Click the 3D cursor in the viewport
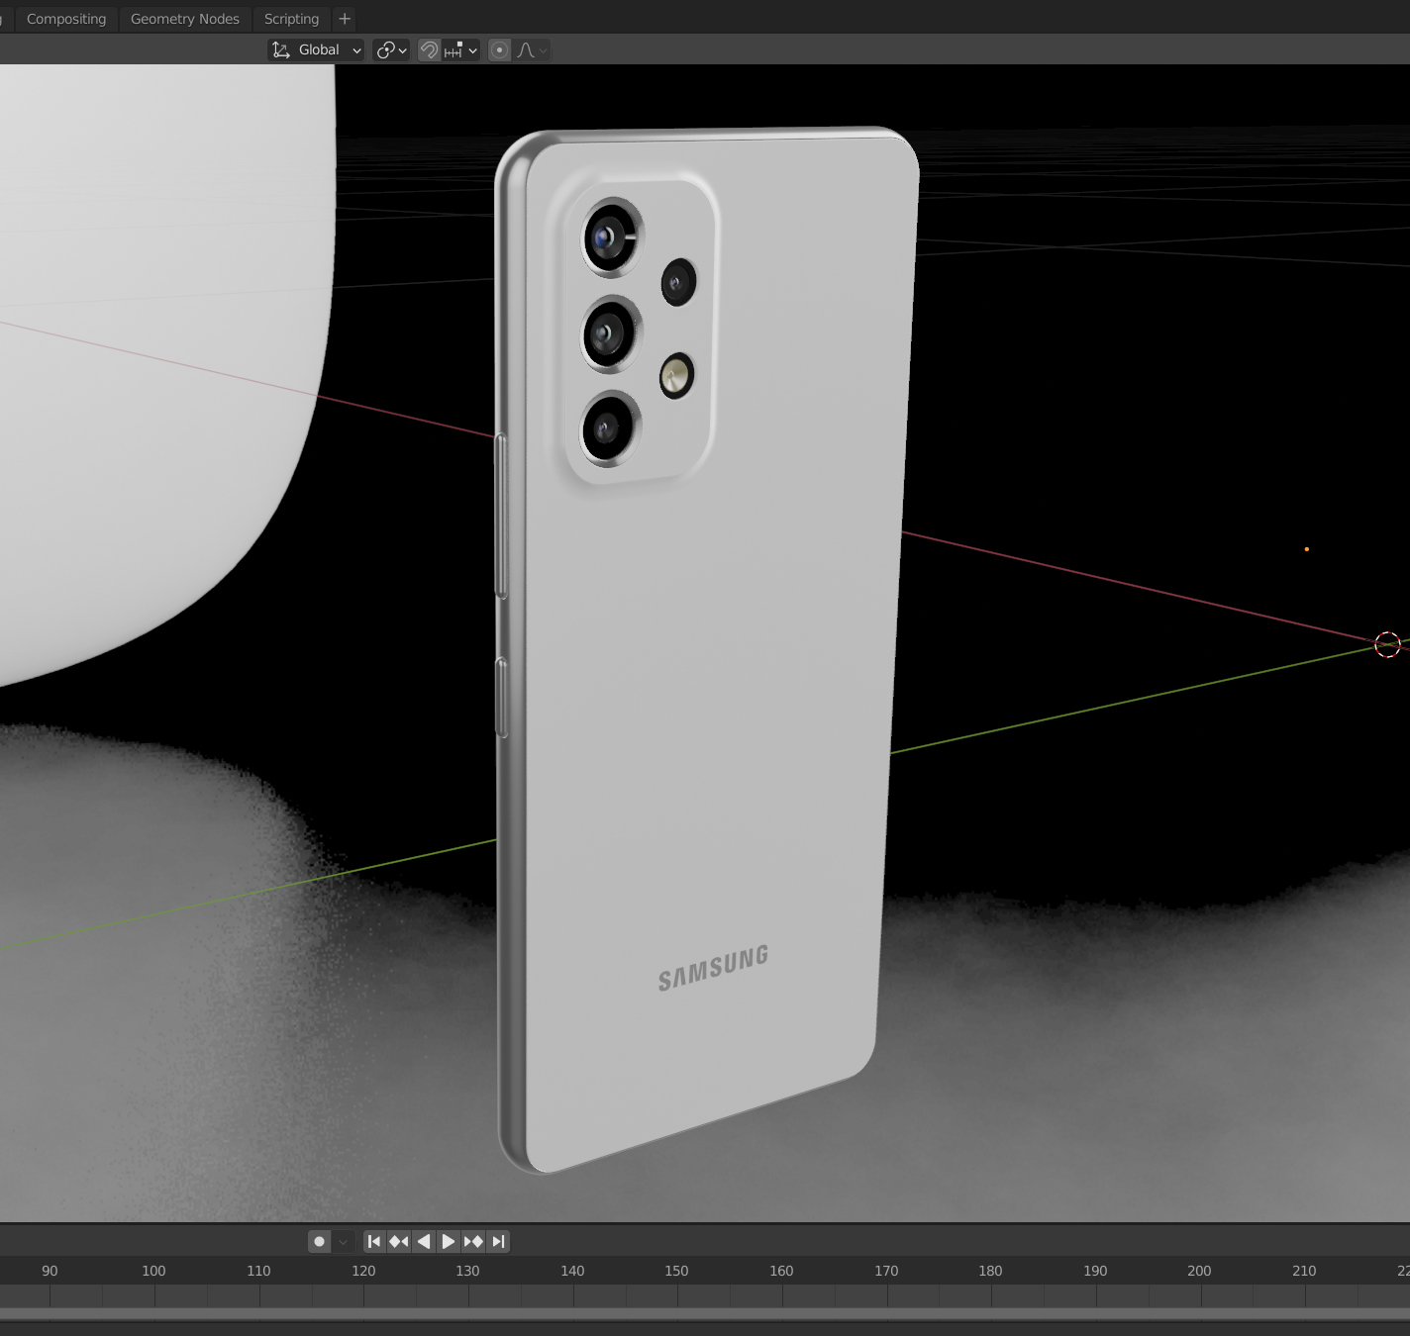1410x1336 pixels. [1387, 644]
